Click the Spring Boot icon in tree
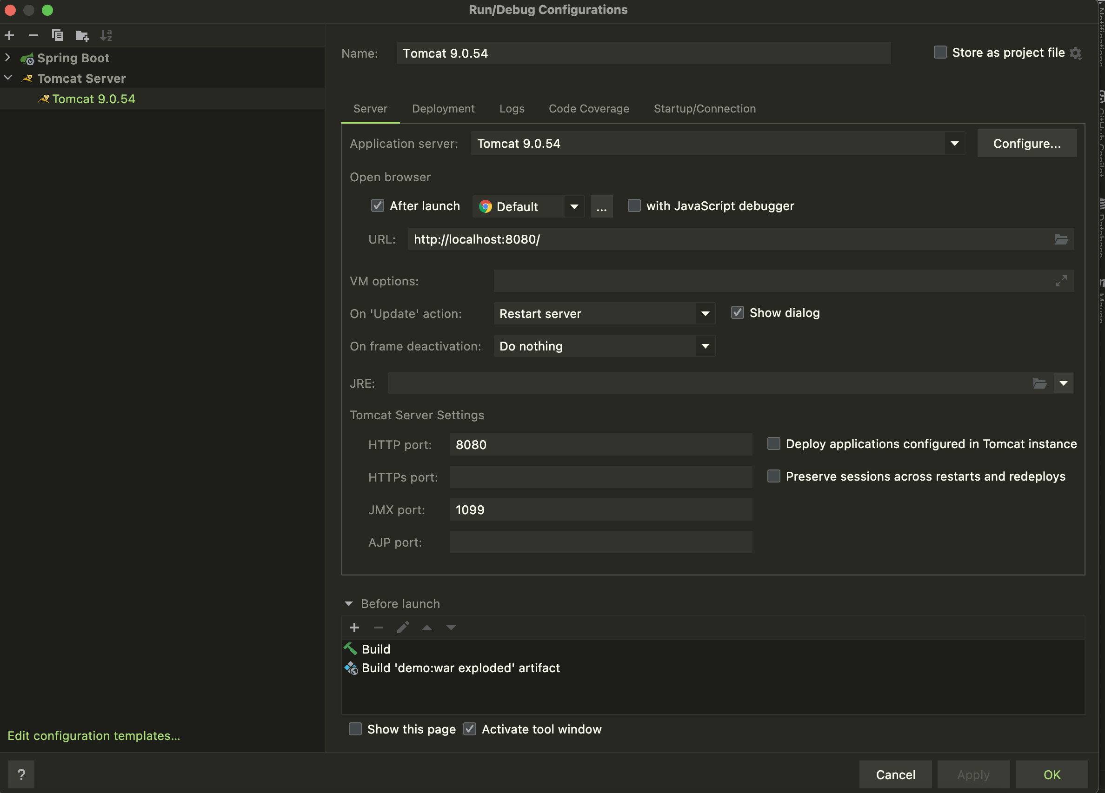Image resolution: width=1105 pixels, height=793 pixels. [27, 59]
